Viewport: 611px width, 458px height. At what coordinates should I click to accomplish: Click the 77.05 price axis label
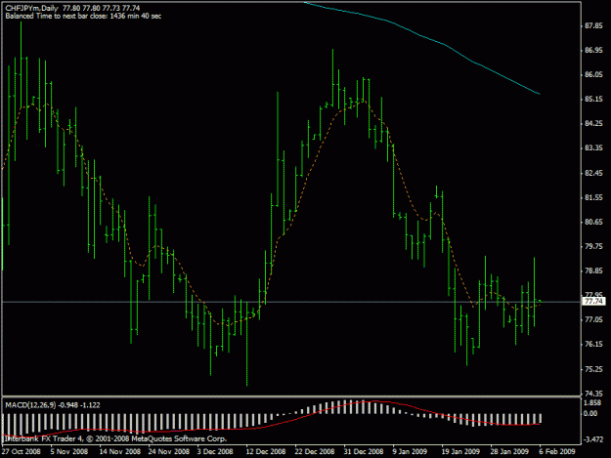[593, 320]
